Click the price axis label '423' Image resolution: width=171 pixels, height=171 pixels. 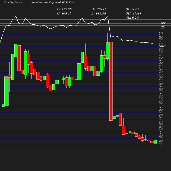coord(161,79)
